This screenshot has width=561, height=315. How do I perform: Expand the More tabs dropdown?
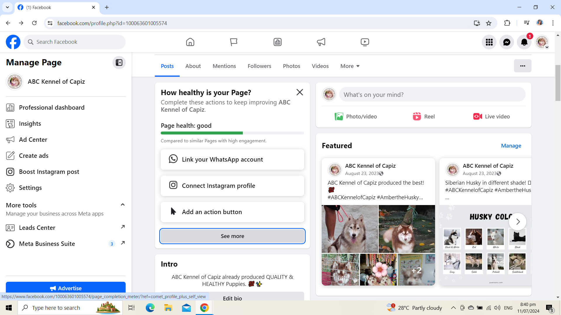[x=350, y=66]
